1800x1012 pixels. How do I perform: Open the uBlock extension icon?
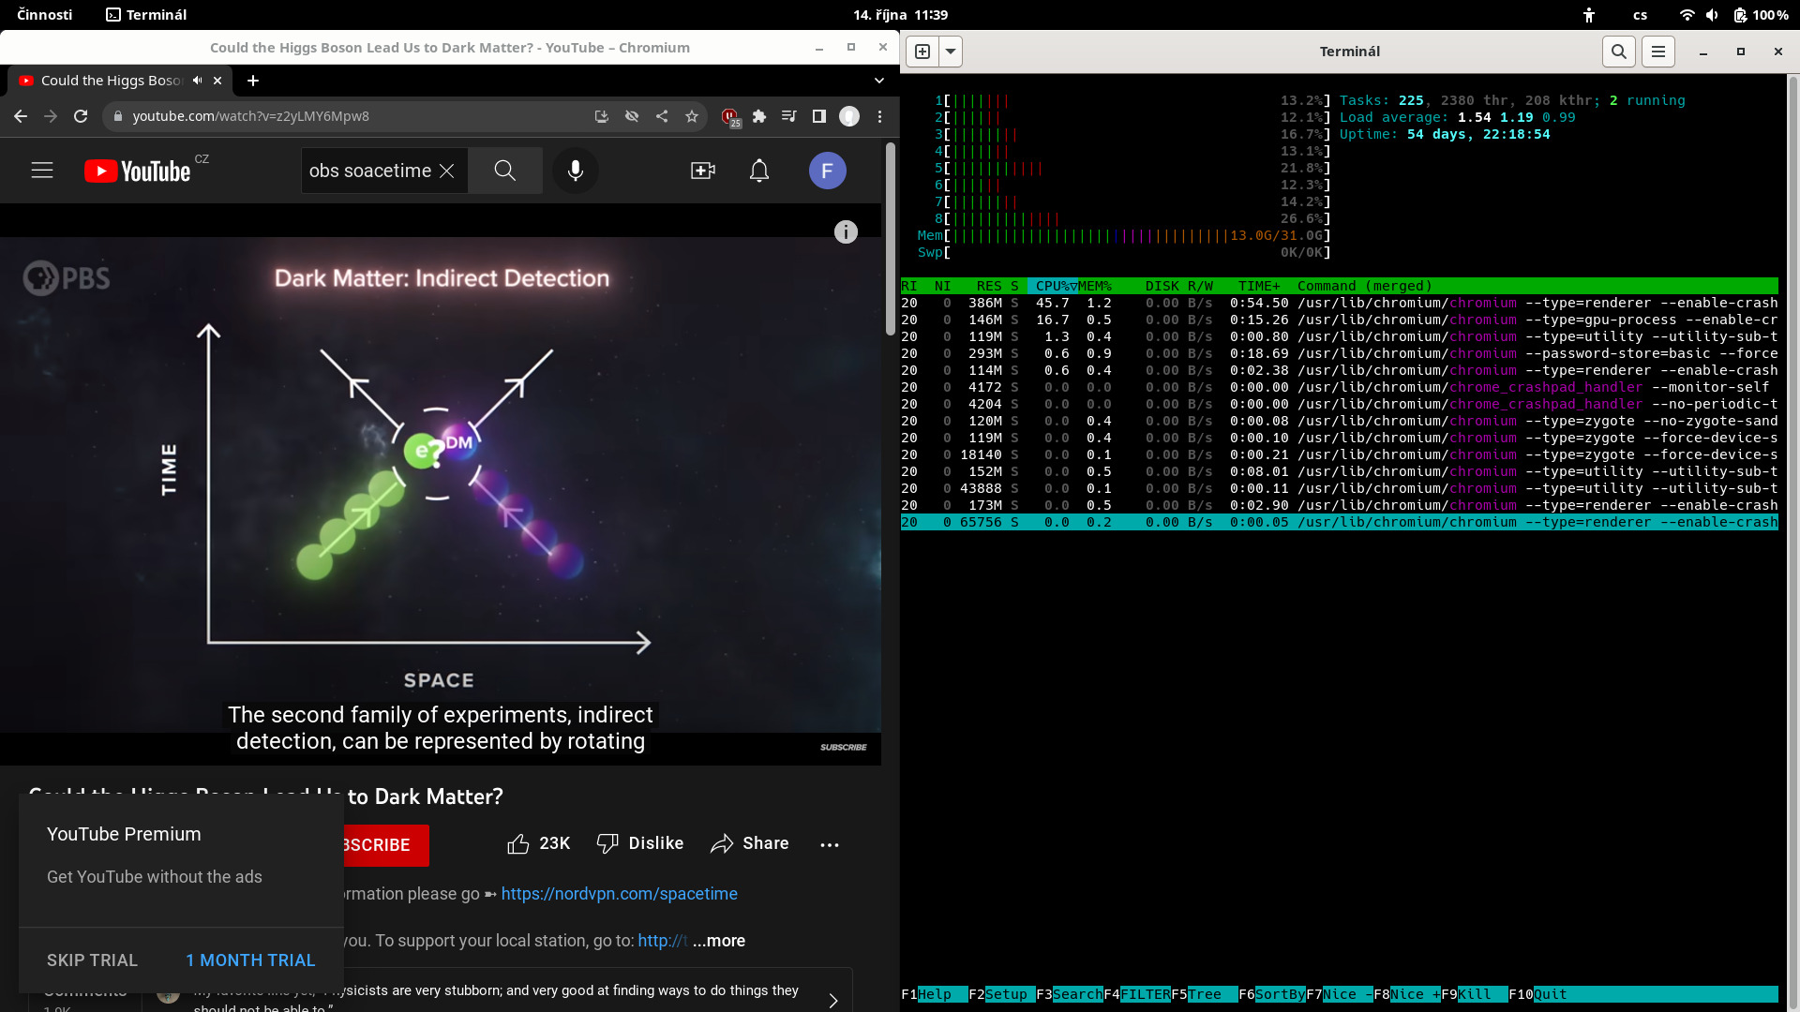coord(730,117)
